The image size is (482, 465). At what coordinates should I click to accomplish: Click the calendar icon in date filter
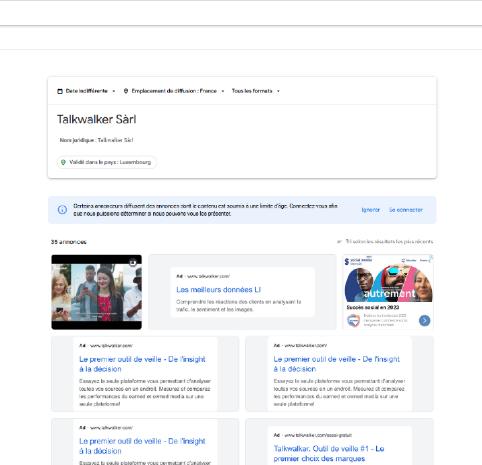pos(60,91)
